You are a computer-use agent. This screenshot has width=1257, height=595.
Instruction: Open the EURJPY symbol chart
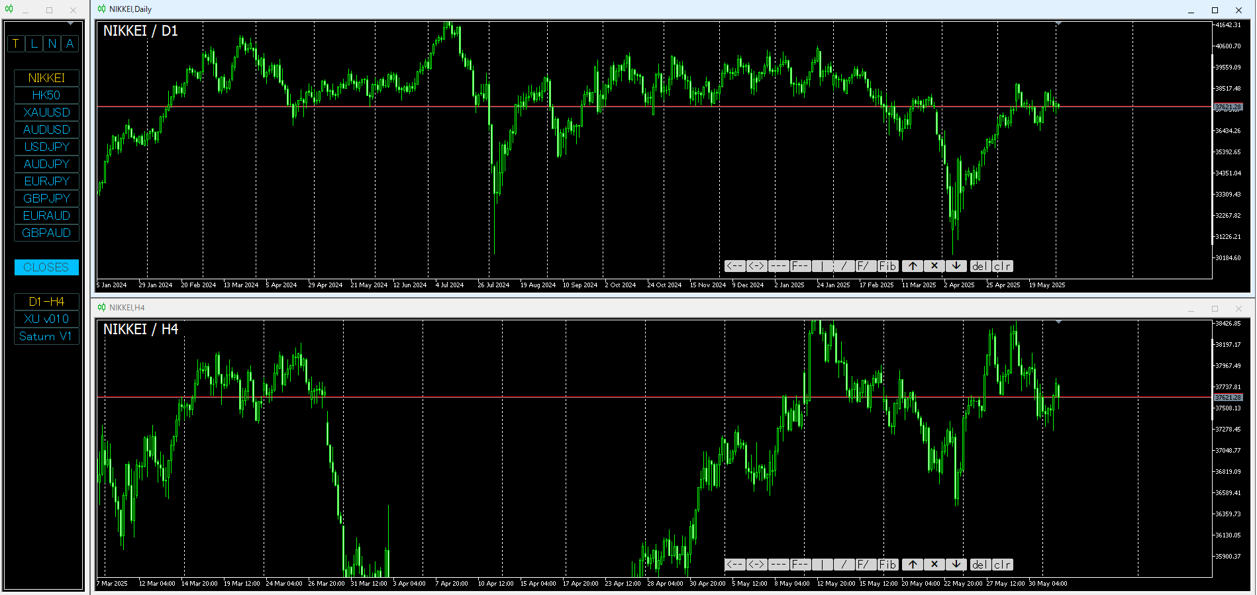(46, 181)
